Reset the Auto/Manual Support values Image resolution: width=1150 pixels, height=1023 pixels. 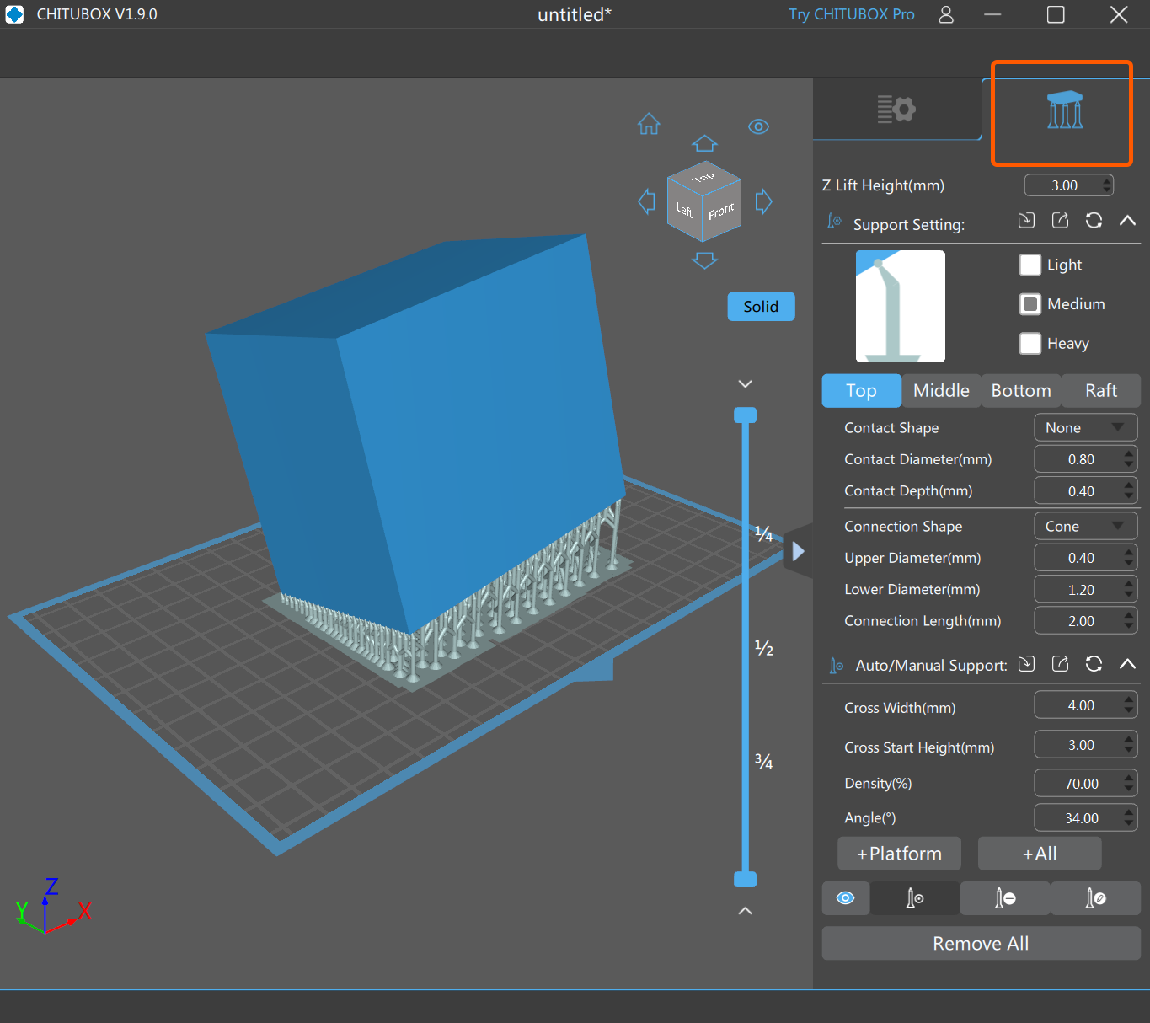(x=1094, y=664)
